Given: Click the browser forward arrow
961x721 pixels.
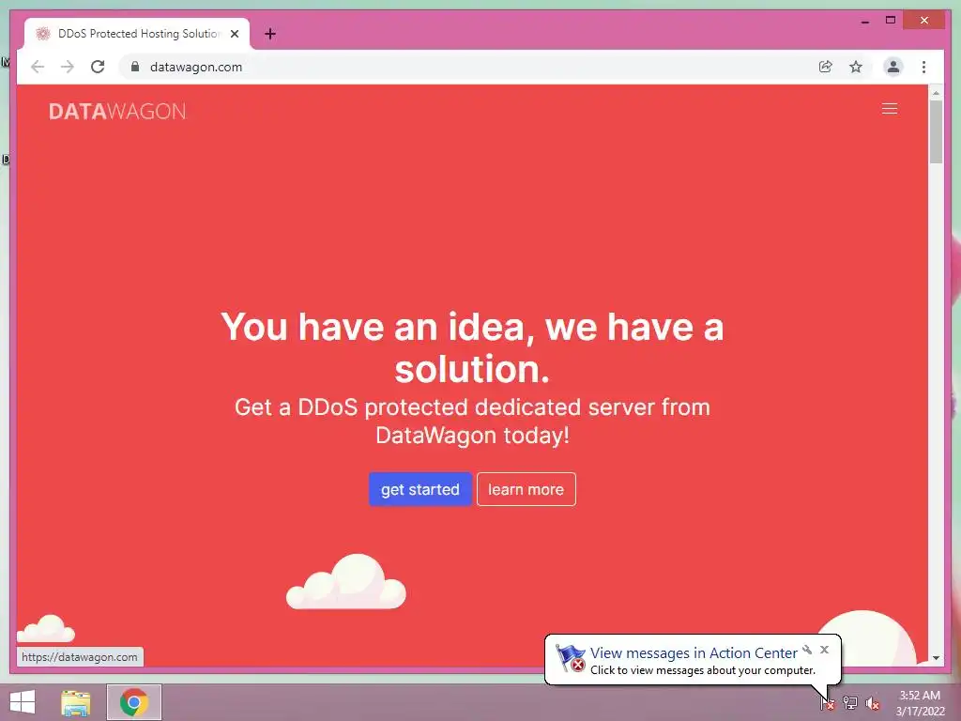Looking at the screenshot, I should coord(68,67).
